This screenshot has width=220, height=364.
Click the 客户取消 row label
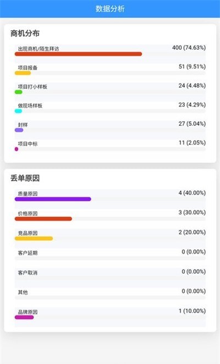coord(28,272)
